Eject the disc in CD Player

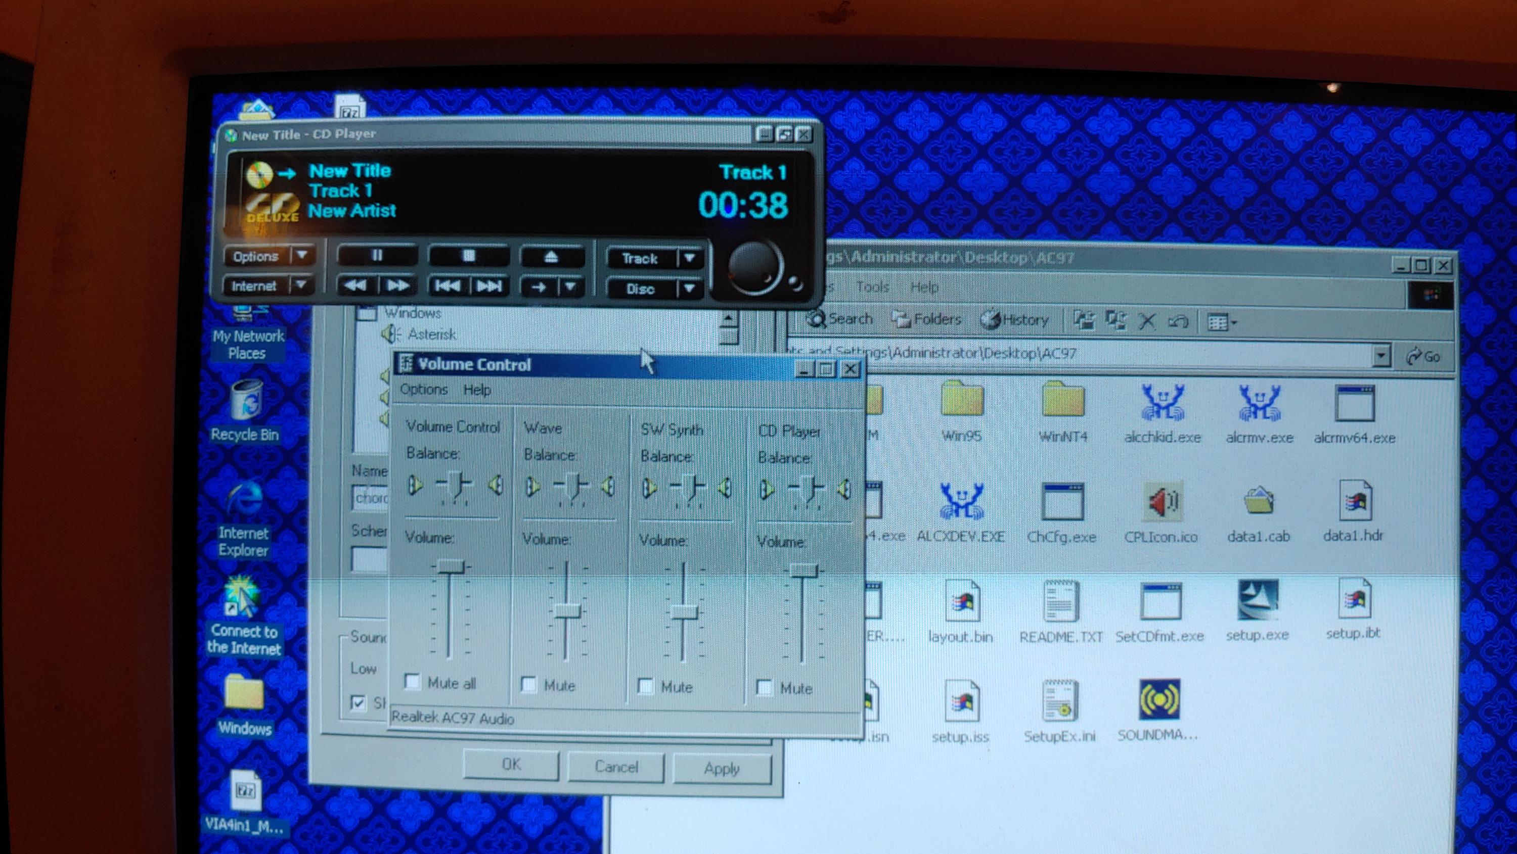pyautogui.click(x=551, y=257)
